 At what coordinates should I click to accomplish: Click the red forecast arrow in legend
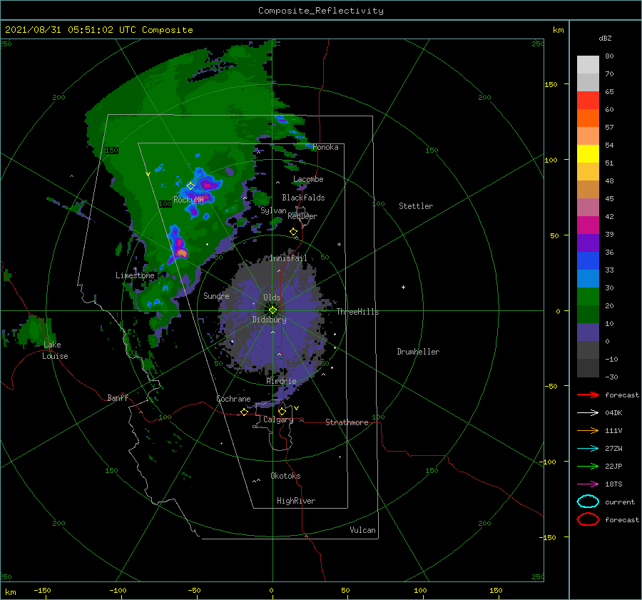[x=588, y=395]
